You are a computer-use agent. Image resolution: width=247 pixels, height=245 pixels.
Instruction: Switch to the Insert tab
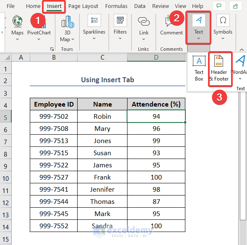click(x=54, y=6)
